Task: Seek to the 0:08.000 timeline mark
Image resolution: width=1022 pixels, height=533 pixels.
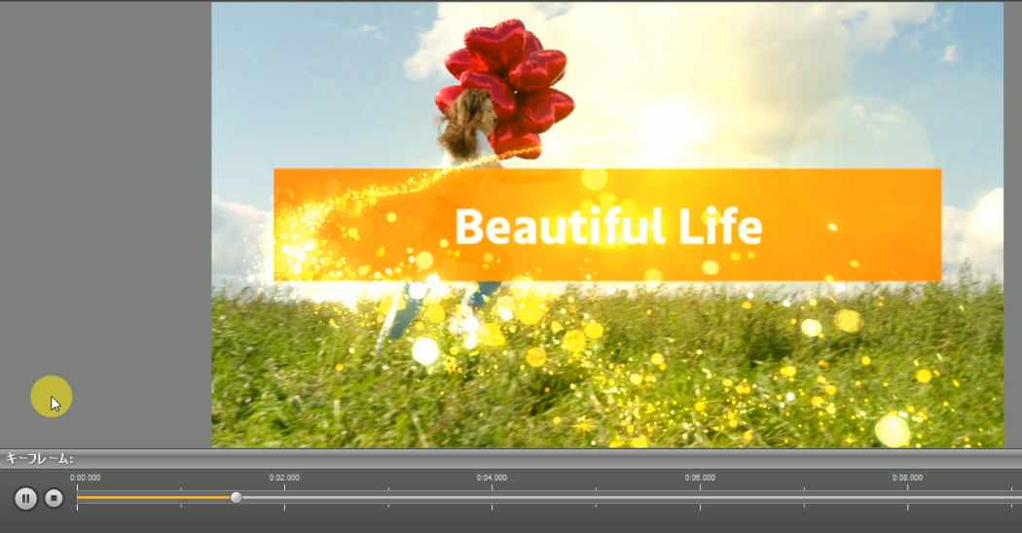Action: tap(907, 479)
